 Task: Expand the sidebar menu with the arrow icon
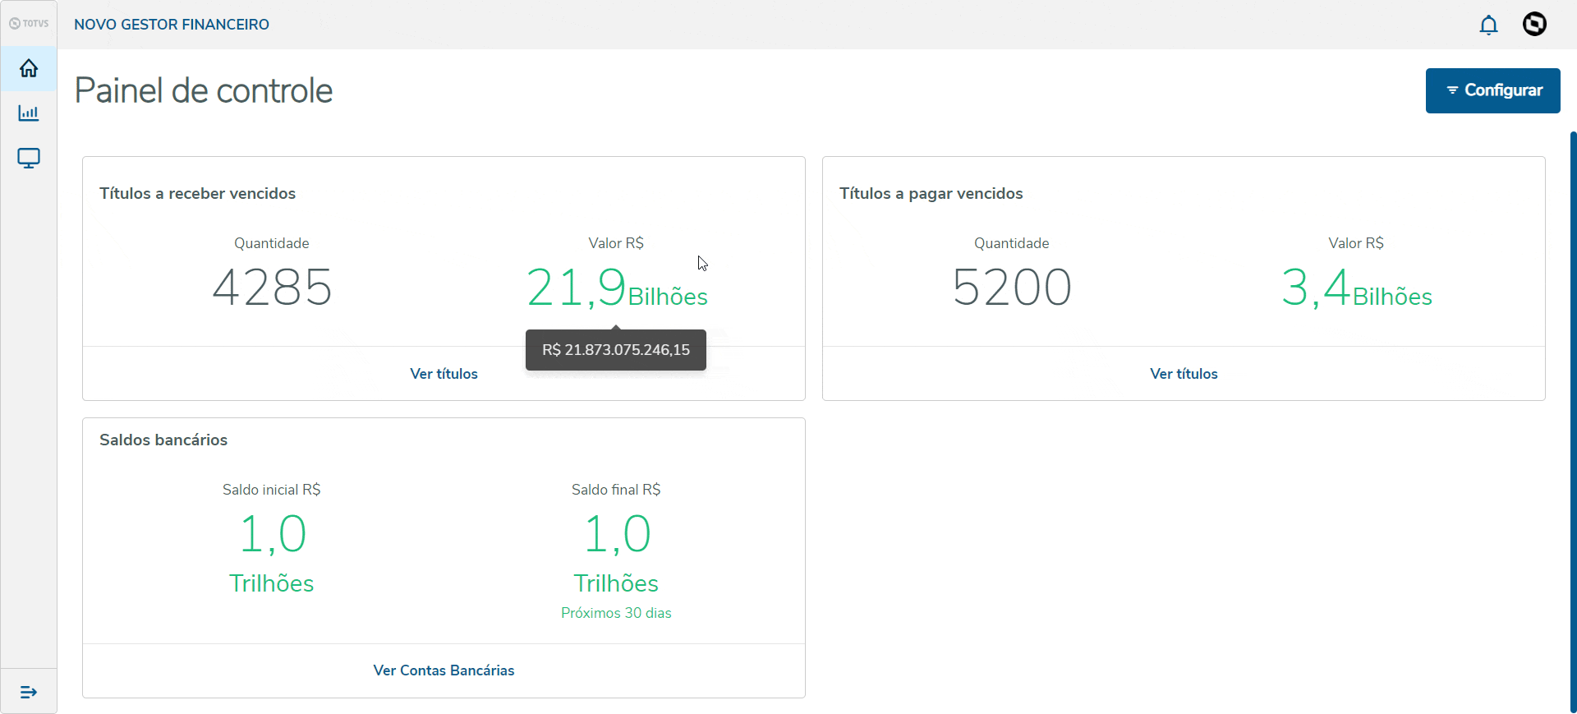pos(29,692)
